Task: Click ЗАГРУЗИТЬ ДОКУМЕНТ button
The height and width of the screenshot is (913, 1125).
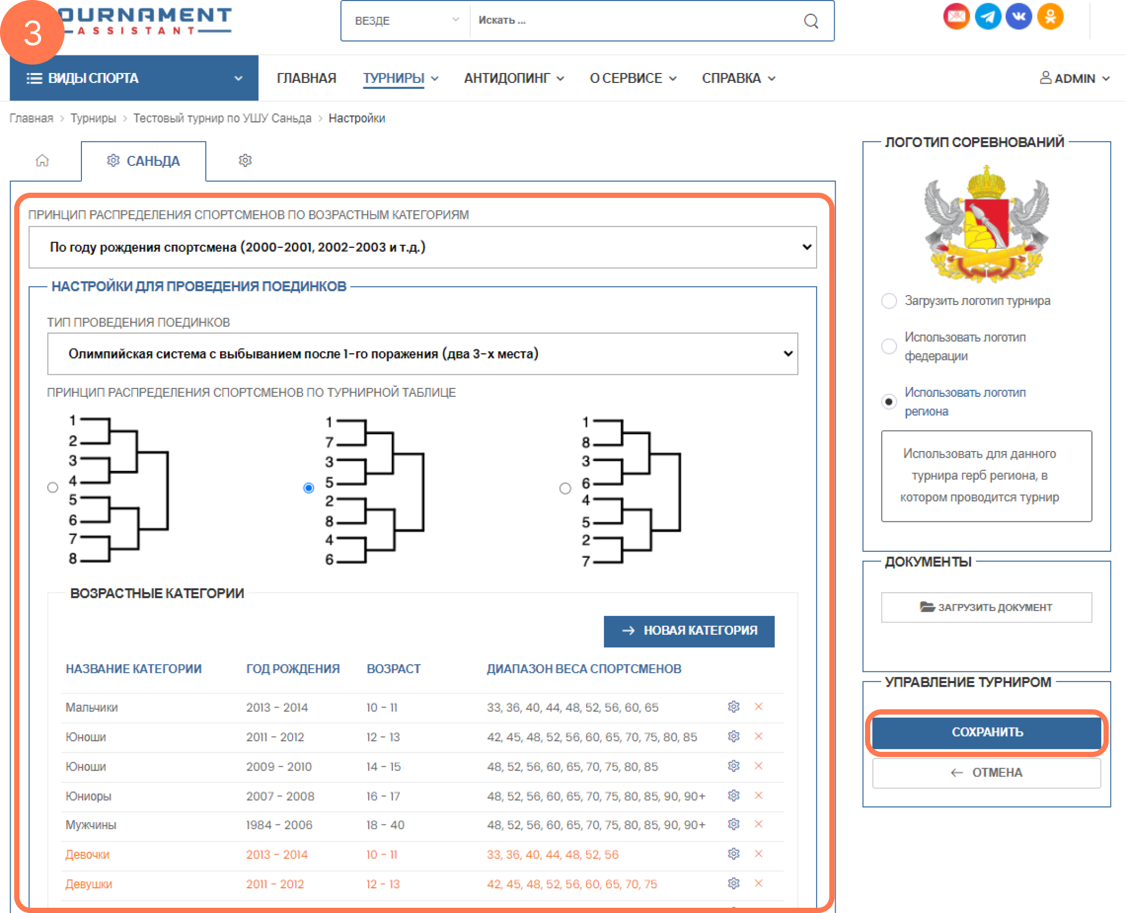Action: point(986,607)
